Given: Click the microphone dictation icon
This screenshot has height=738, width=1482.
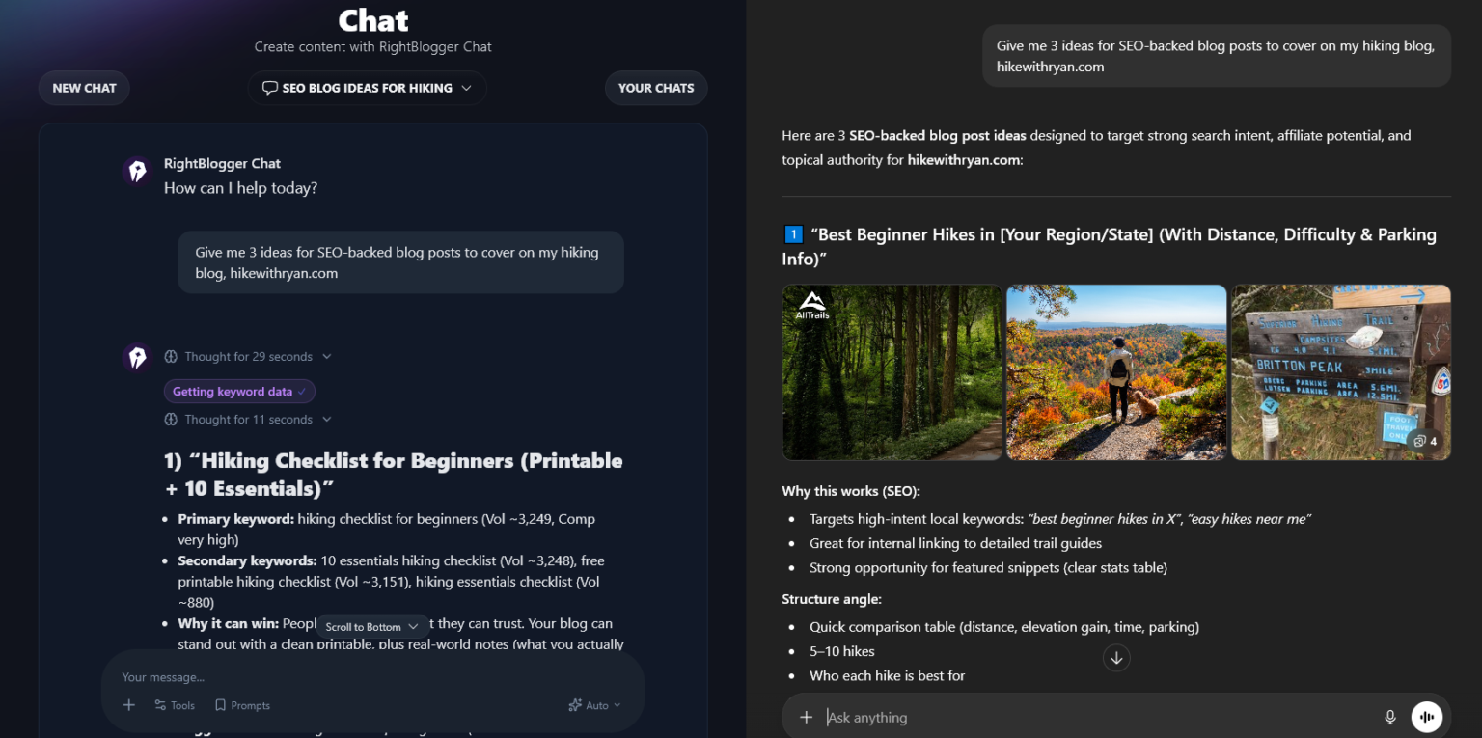Looking at the screenshot, I should pyautogui.click(x=1390, y=717).
